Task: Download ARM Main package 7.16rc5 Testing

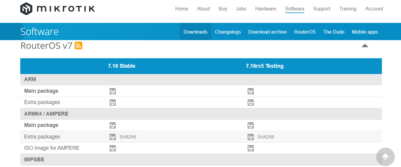Action: click(x=251, y=91)
